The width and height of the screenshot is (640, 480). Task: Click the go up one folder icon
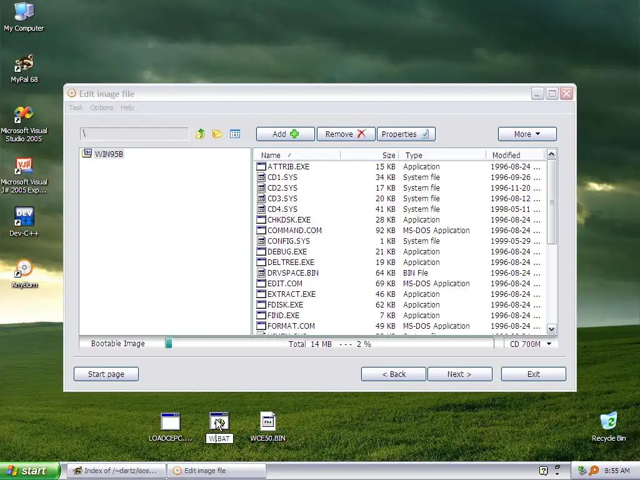point(200,134)
